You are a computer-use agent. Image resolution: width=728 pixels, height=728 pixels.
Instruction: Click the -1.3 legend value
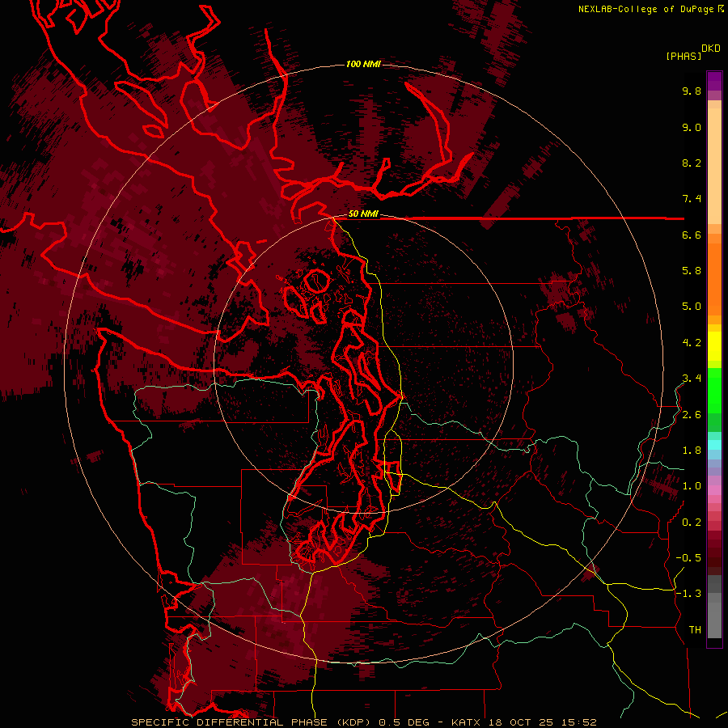tap(688, 594)
